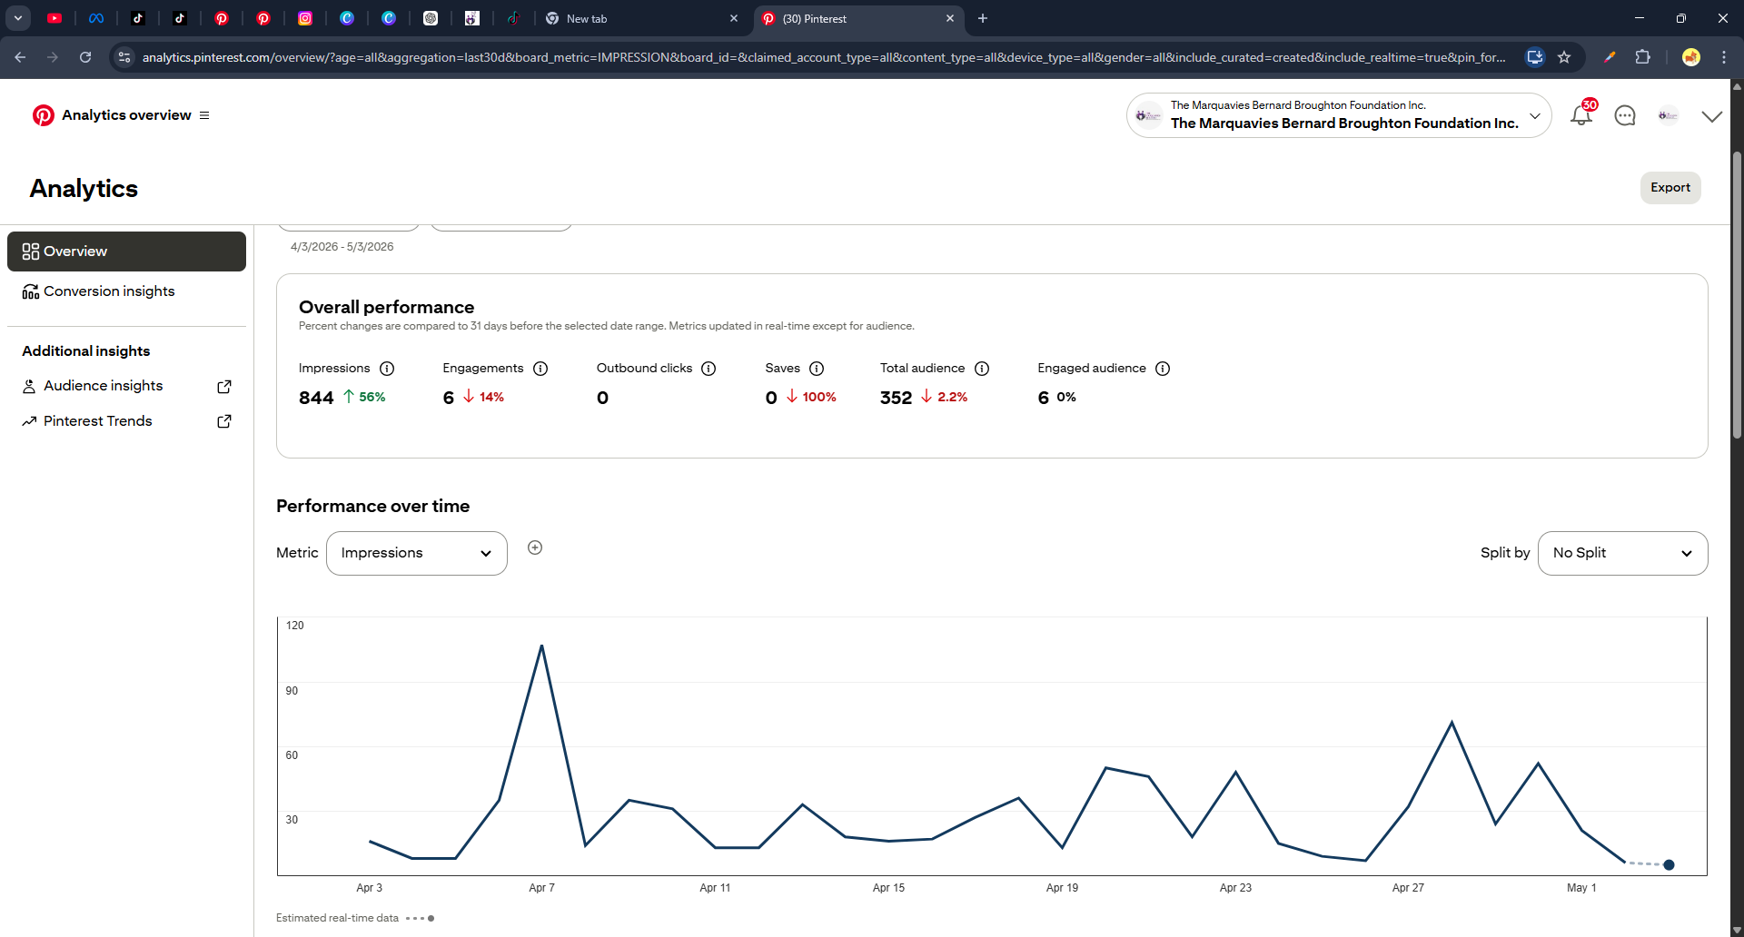This screenshot has width=1744, height=937.
Task: Show info tooltip for Engagements
Action: click(540, 369)
